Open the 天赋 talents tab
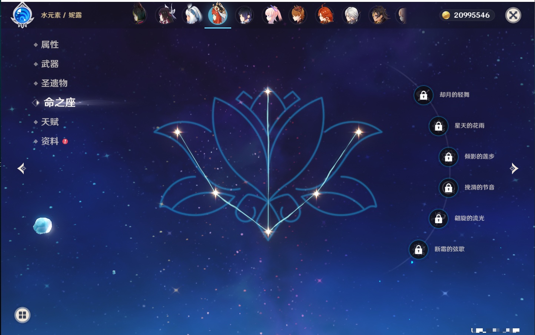535x335 pixels. [x=50, y=122]
